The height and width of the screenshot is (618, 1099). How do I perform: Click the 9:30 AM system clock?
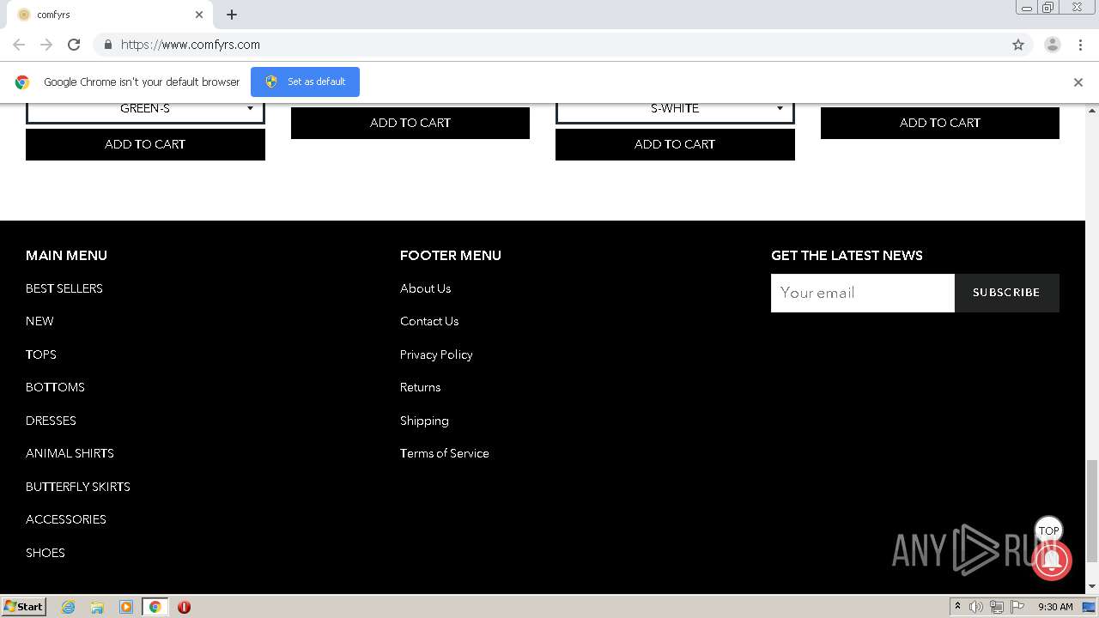(x=1055, y=607)
